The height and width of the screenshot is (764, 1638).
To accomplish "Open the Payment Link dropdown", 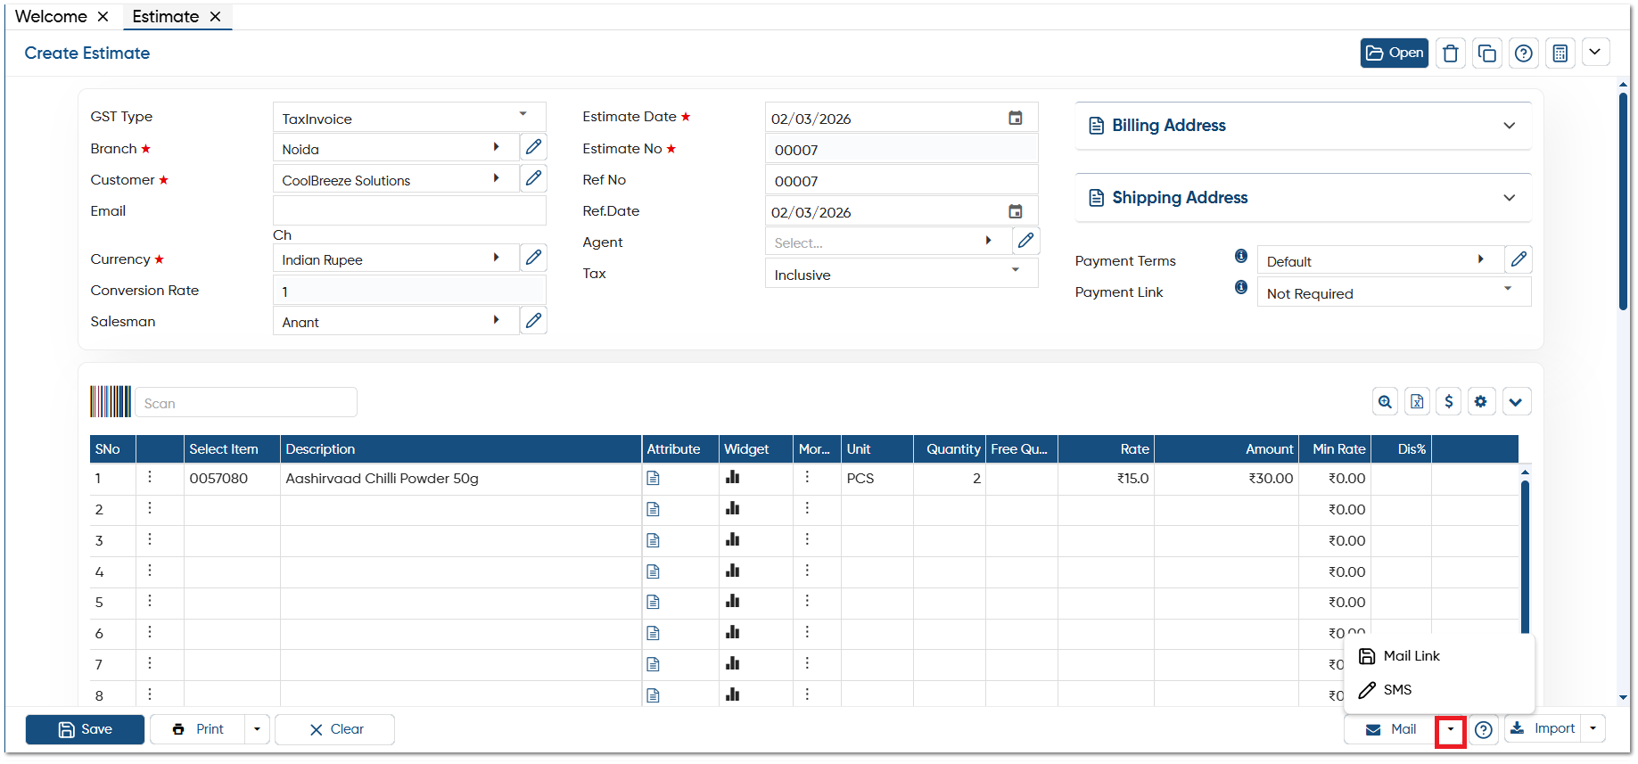I will point(1394,292).
